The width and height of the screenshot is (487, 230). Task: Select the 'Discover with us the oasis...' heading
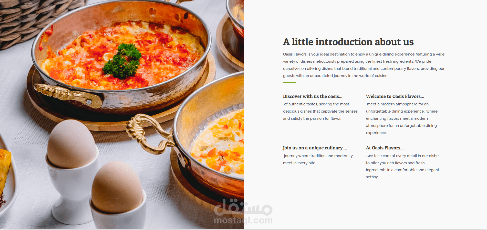click(x=313, y=96)
